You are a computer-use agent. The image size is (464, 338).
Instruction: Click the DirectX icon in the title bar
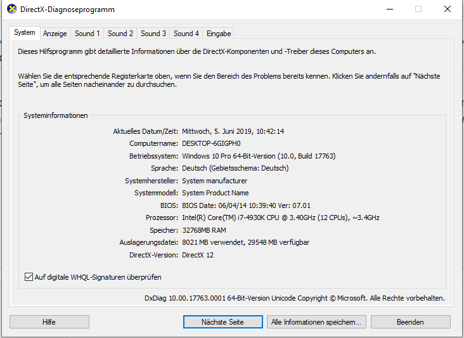pos(11,10)
